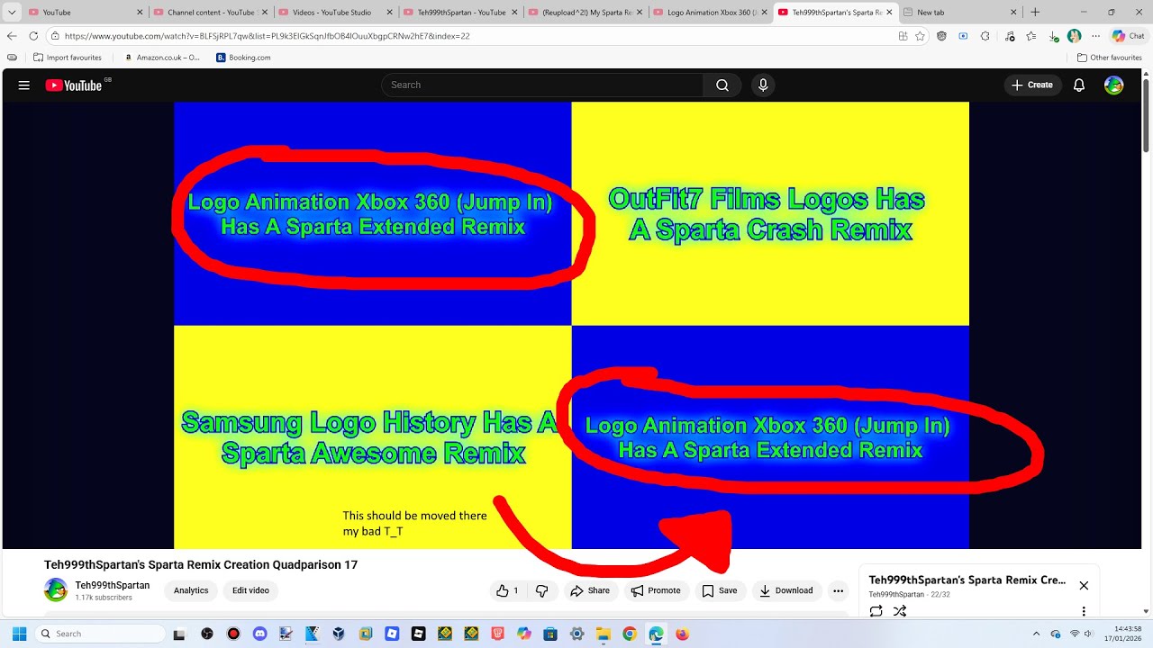Share this video
The width and height of the screenshot is (1153, 648).
pyautogui.click(x=590, y=590)
